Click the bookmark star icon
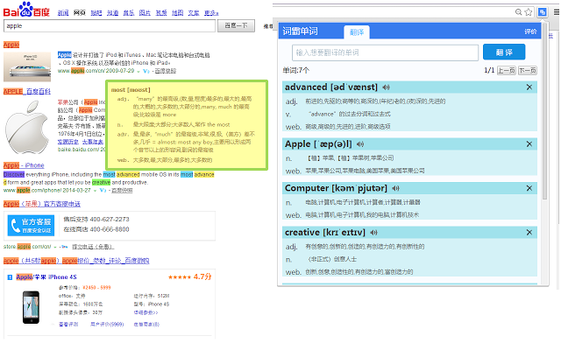The image size is (561, 350). pyautogui.click(x=529, y=12)
